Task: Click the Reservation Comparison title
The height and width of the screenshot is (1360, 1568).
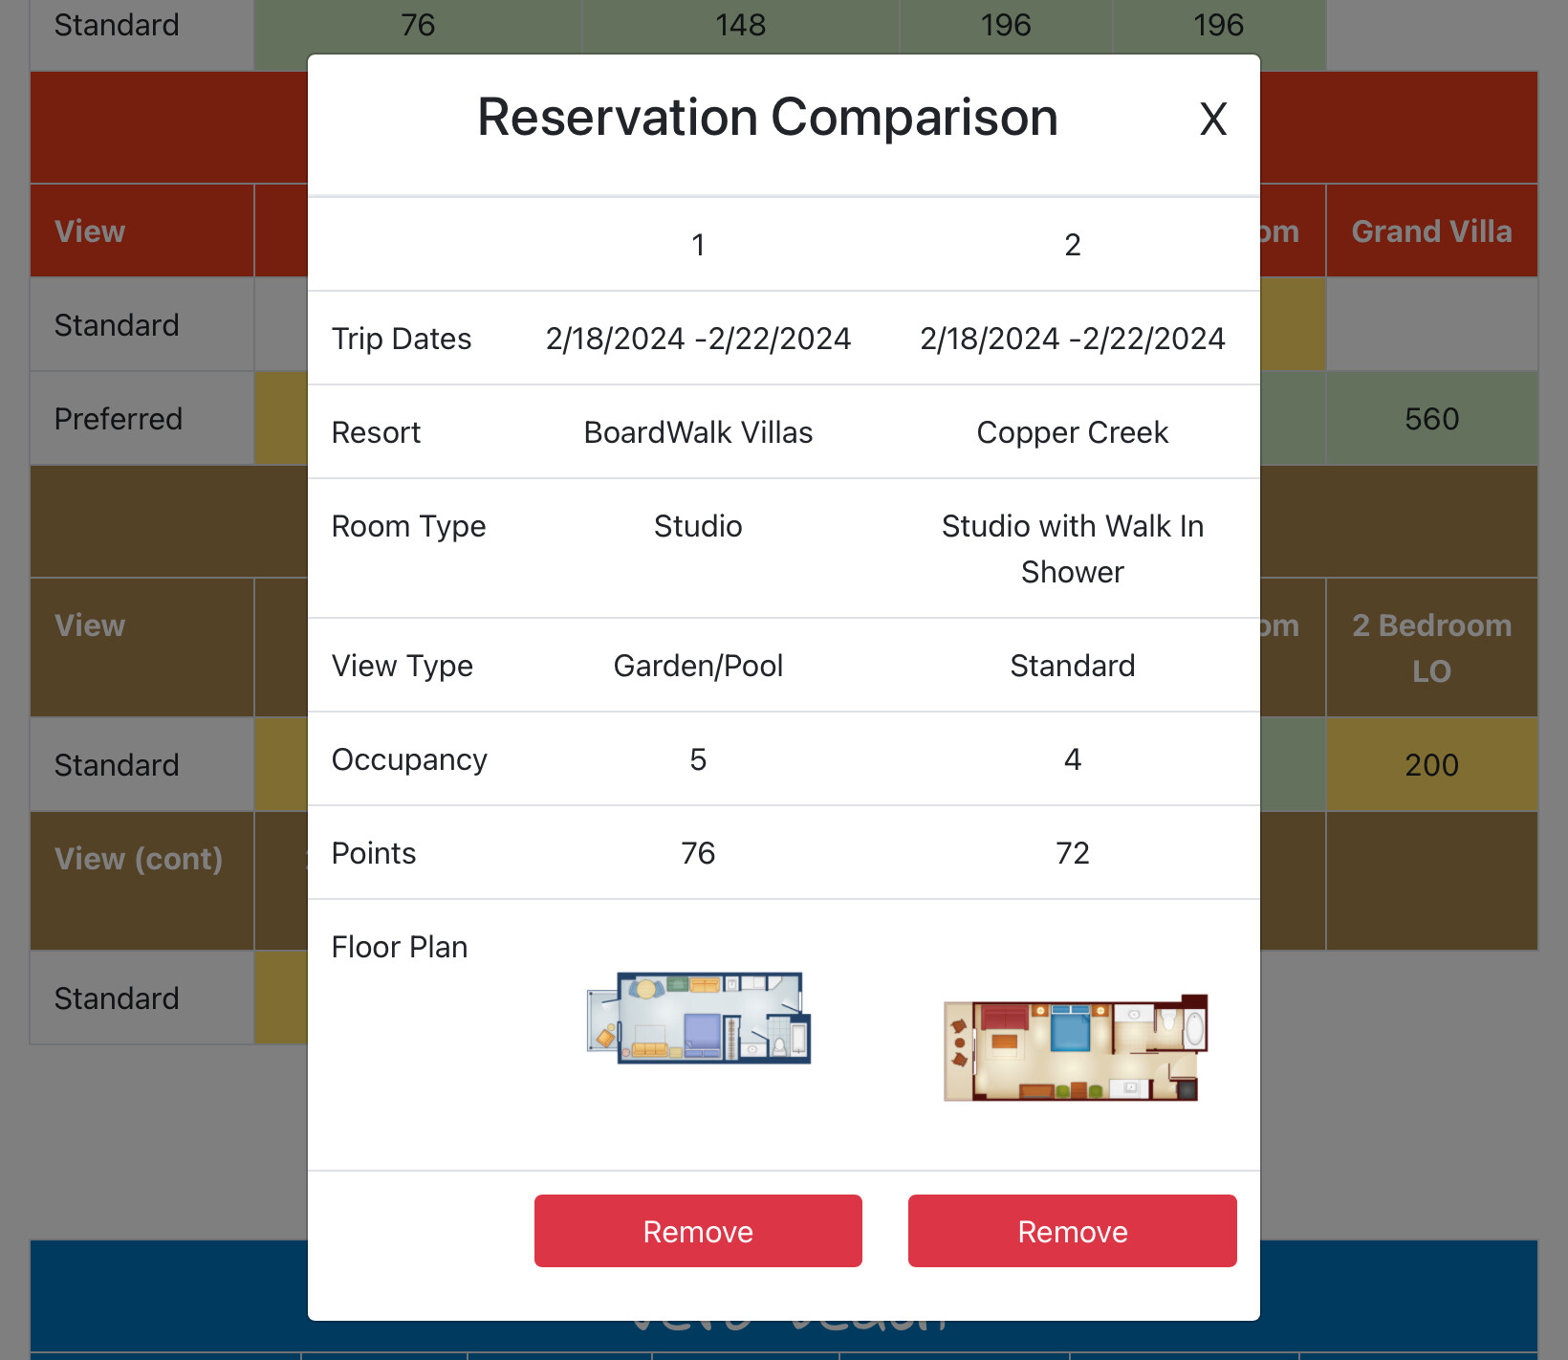Action: tap(767, 118)
